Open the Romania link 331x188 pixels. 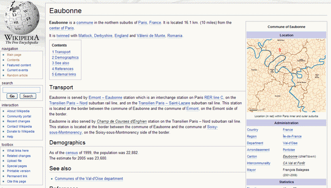click(175, 36)
